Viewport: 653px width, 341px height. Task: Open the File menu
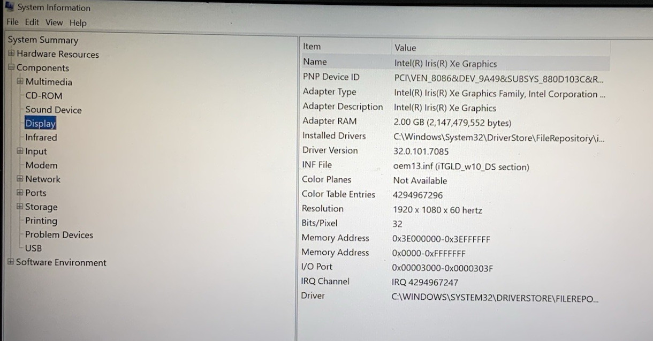tap(12, 22)
